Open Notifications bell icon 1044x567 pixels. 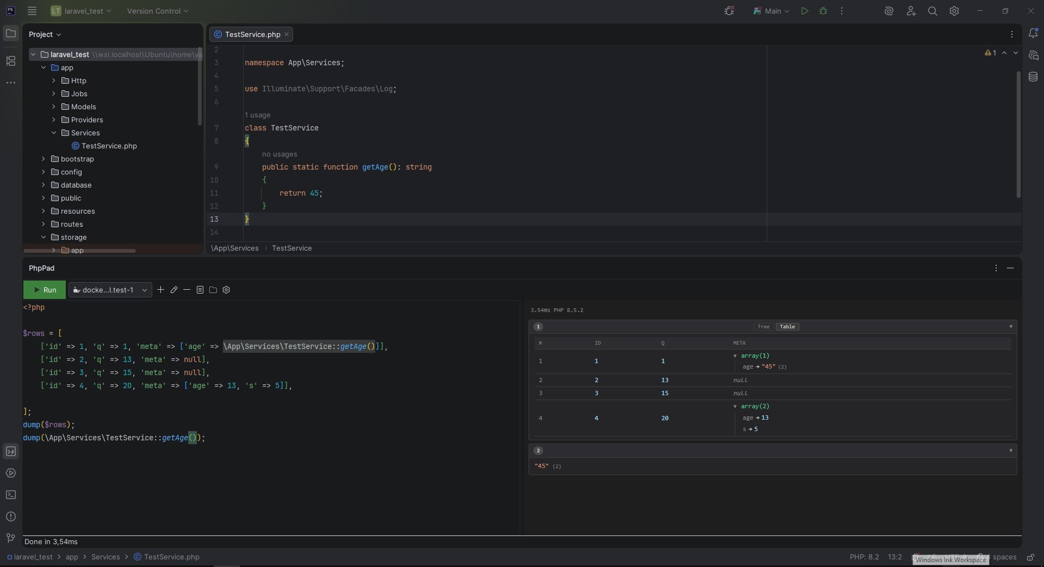1033,34
